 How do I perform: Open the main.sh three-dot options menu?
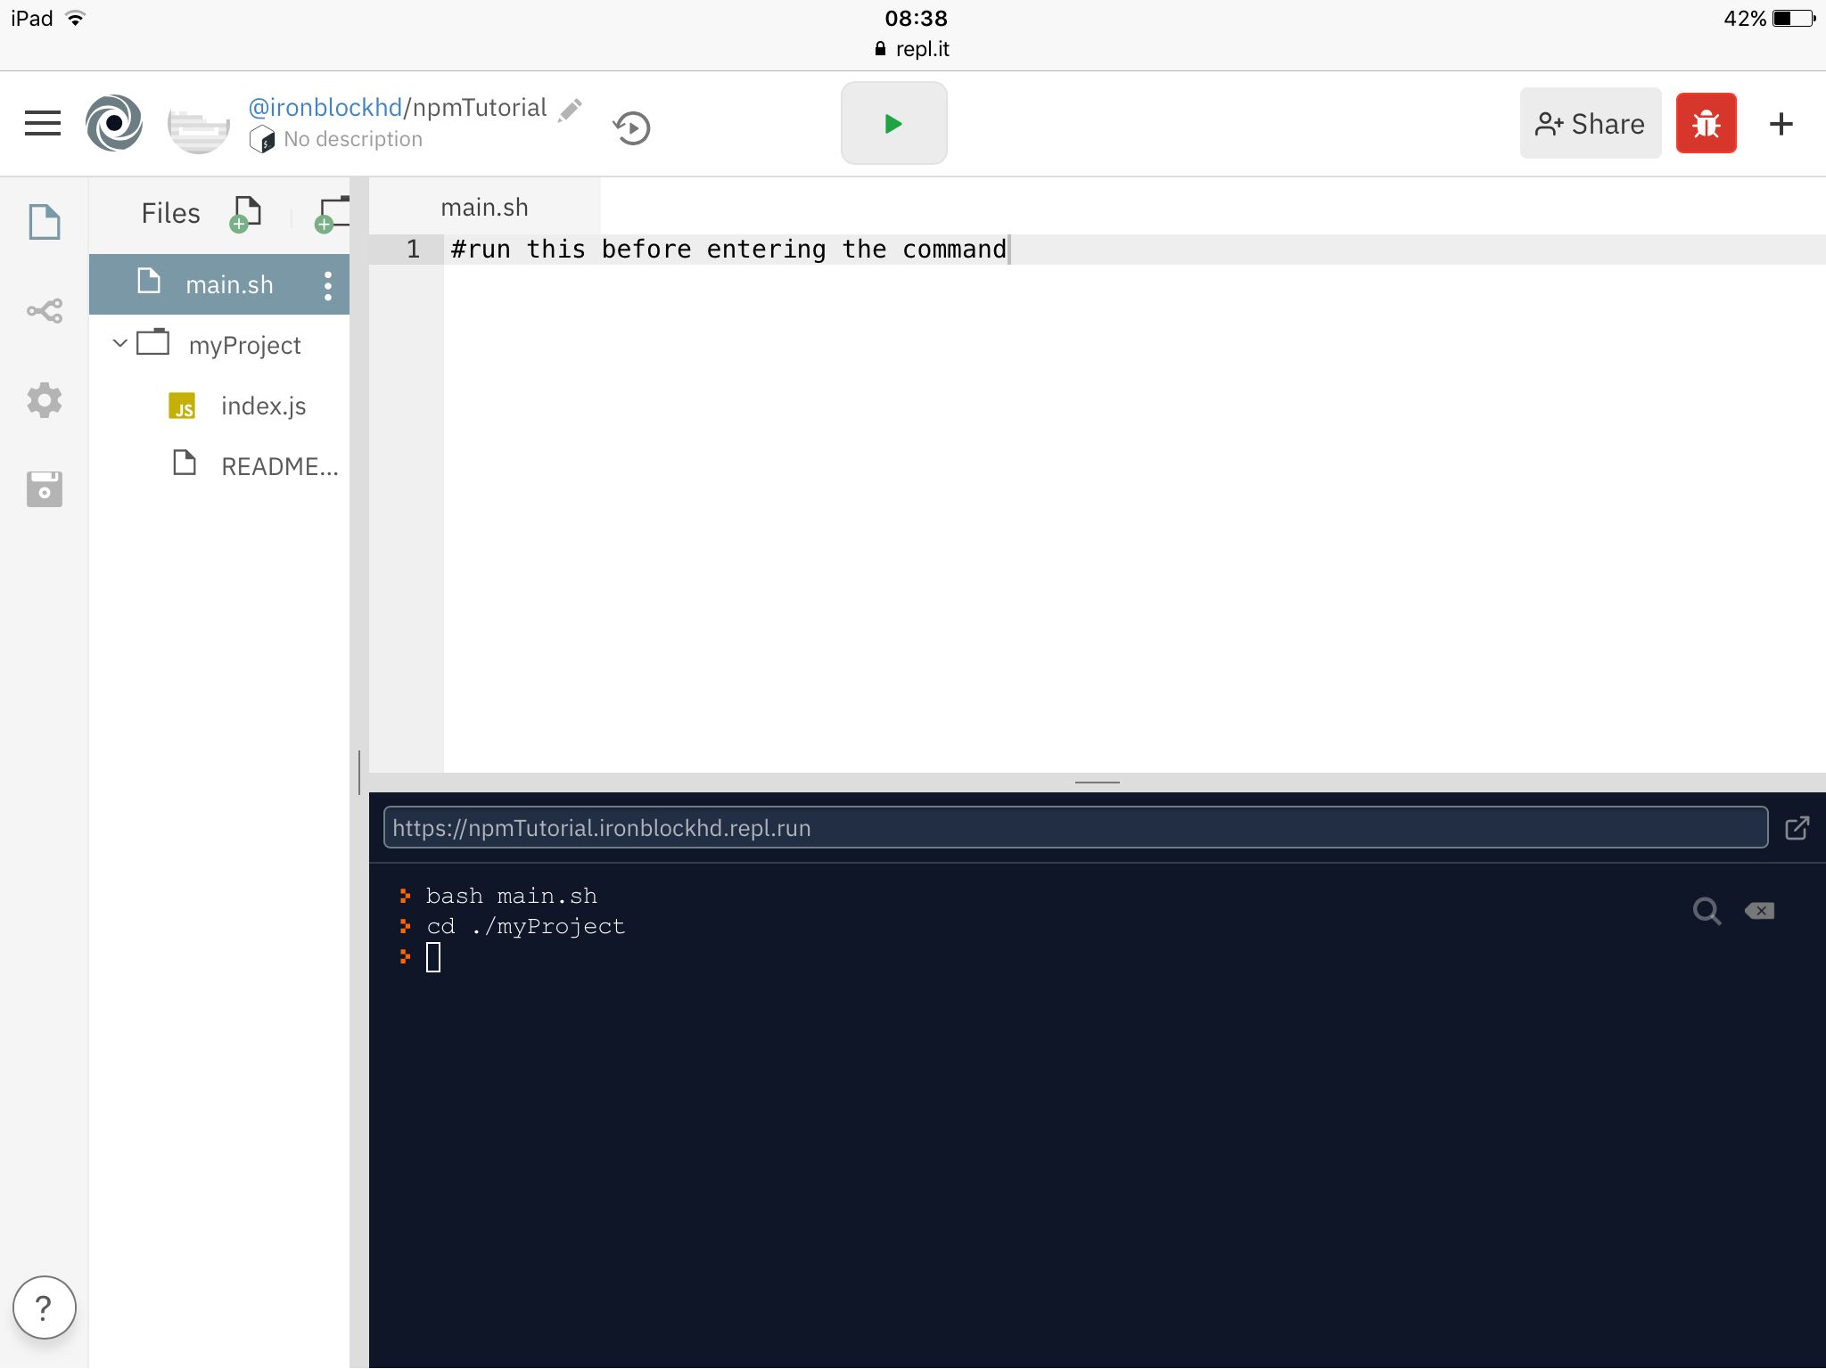[328, 285]
